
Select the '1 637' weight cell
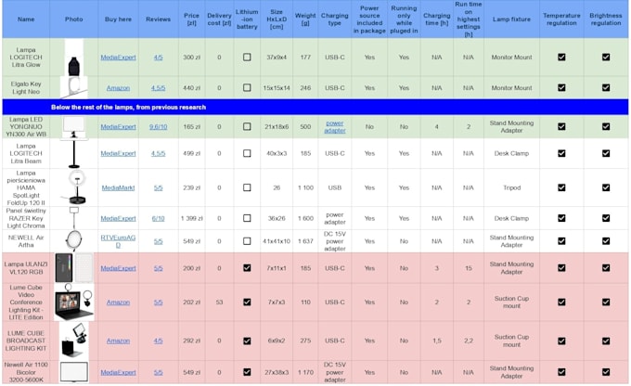(305, 241)
